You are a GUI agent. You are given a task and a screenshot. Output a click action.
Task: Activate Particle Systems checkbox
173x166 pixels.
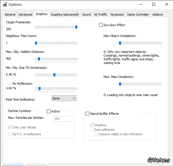pyautogui.click(x=49, y=111)
